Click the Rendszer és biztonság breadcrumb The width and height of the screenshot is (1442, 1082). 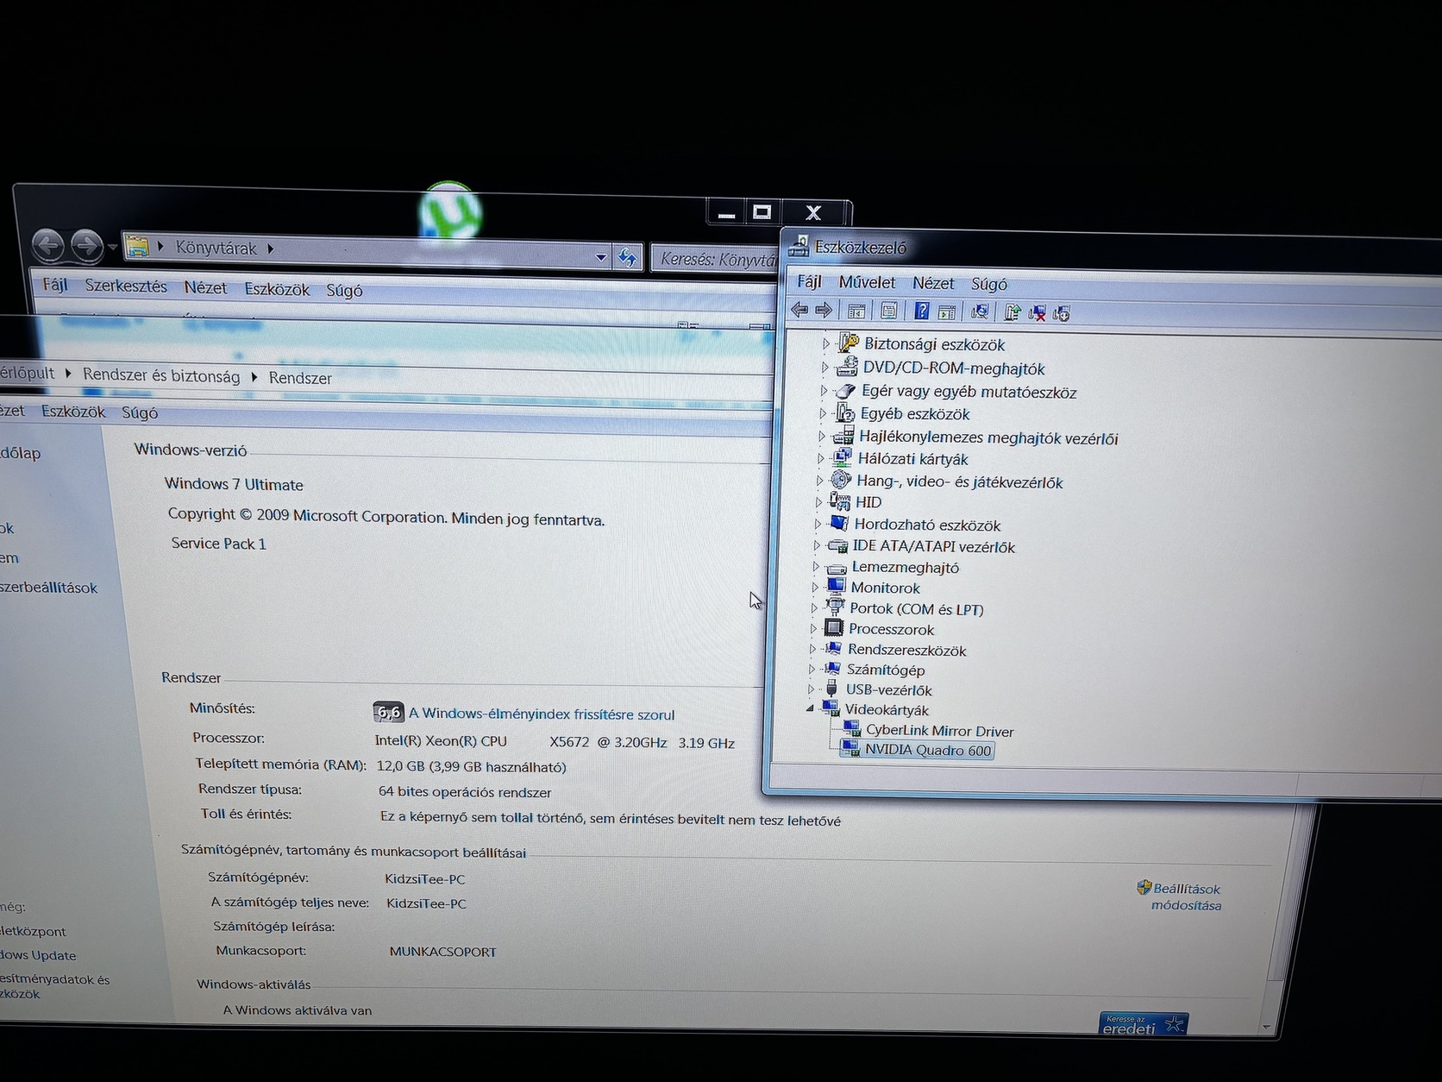(x=161, y=375)
